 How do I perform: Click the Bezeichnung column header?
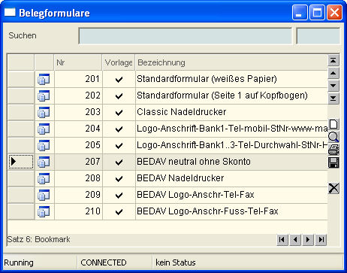[x=231, y=62]
